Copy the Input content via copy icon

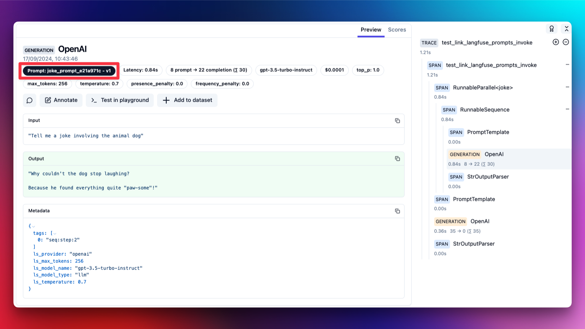(x=397, y=121)
